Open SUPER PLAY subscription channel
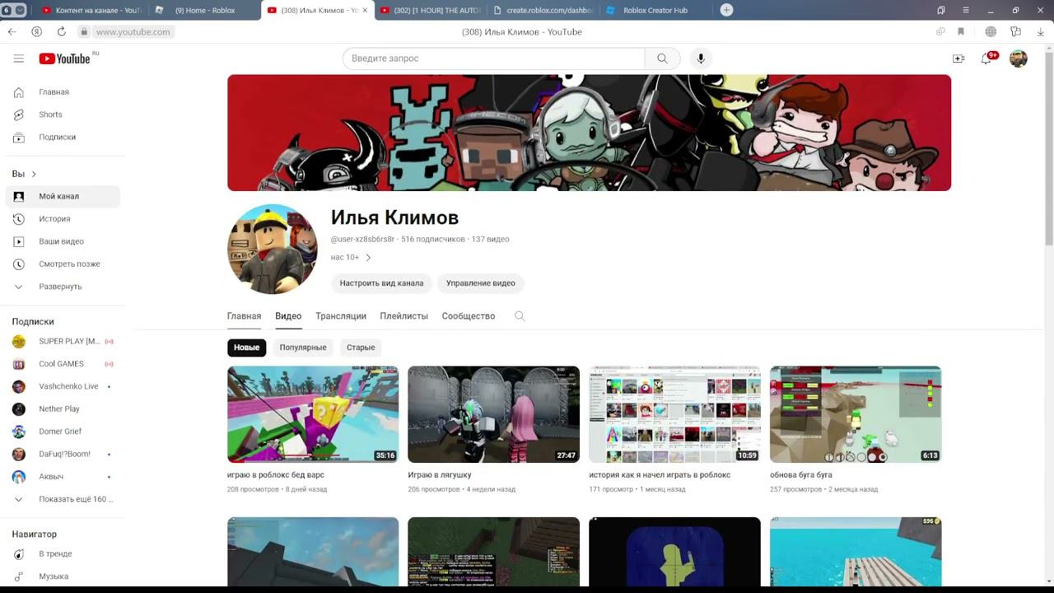The height and width of the screenshot is (593, 1054). pos(63,341)
